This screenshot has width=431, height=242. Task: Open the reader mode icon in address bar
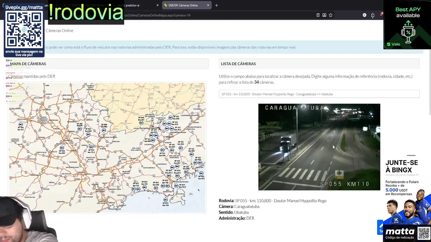point(318,15)
